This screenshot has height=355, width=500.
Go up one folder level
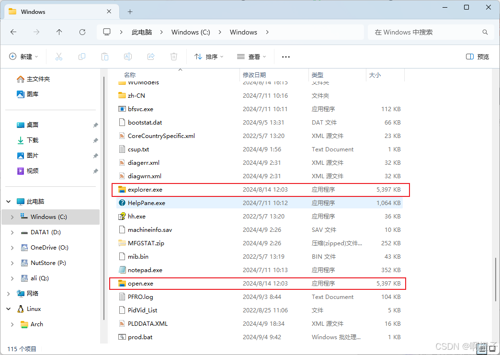(x=59, y=32)
